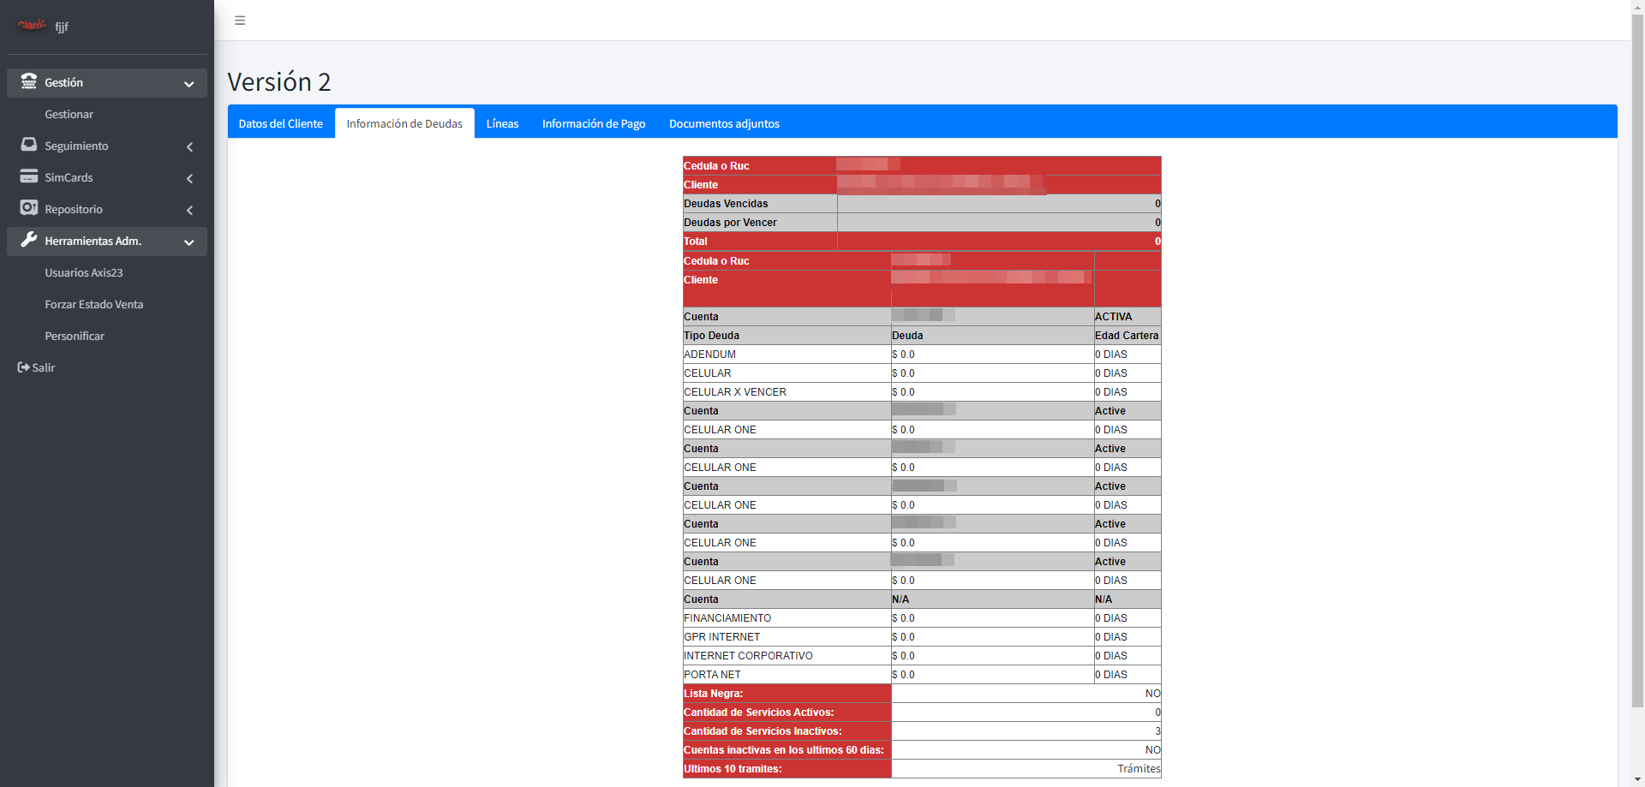
Task: Open Forzar Estado Venta menu item
Action: pyautogui.click(x=94, y=304)
